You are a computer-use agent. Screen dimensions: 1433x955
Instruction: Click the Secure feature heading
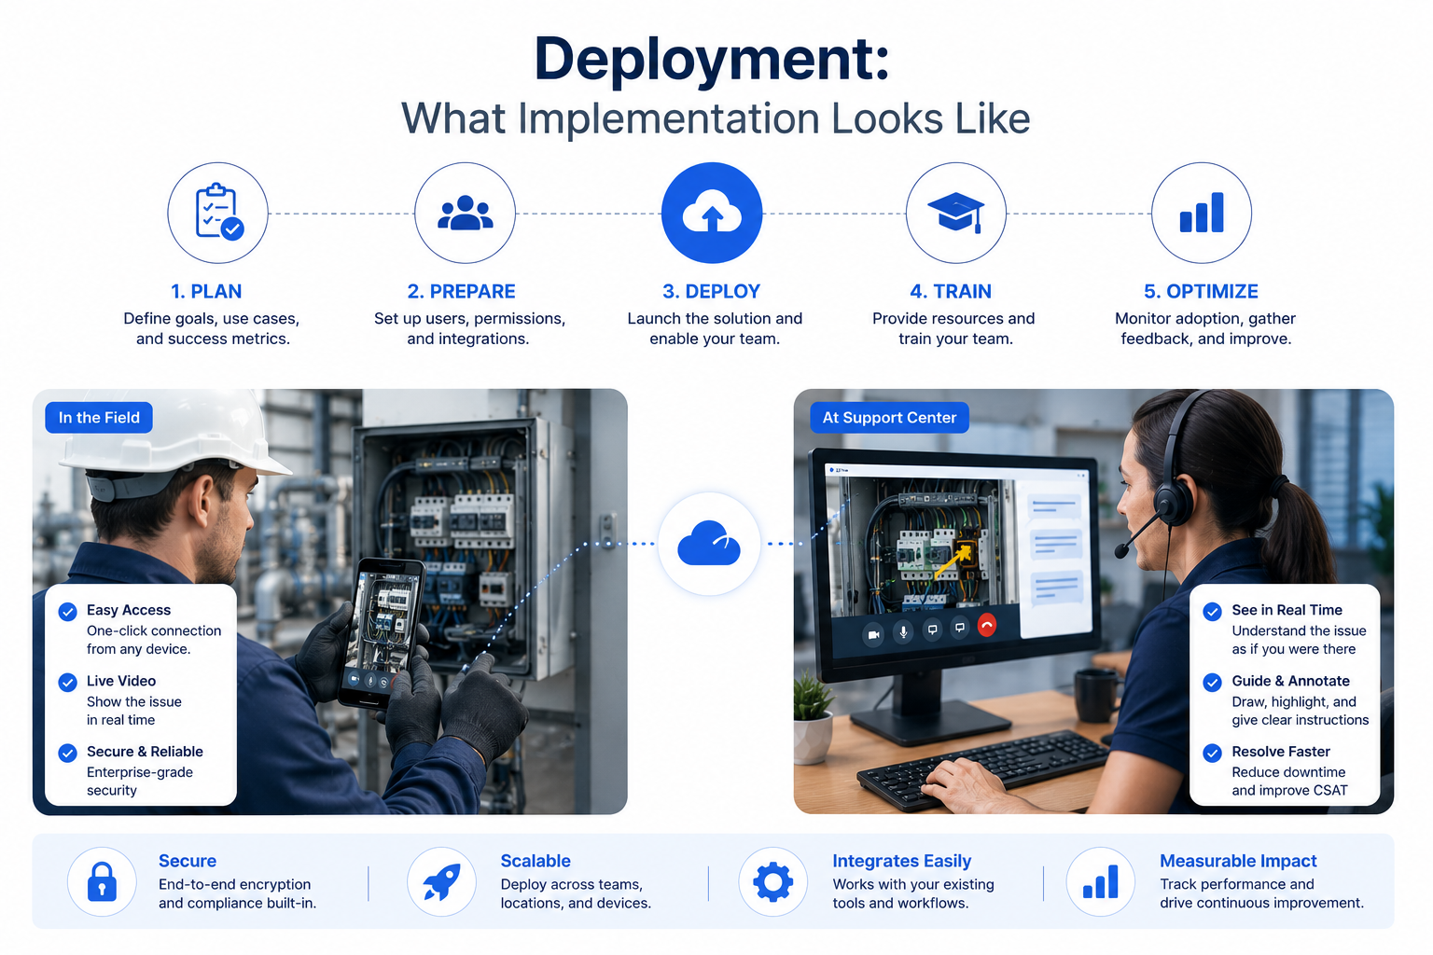pyautogui.click(x=188, y=861)
